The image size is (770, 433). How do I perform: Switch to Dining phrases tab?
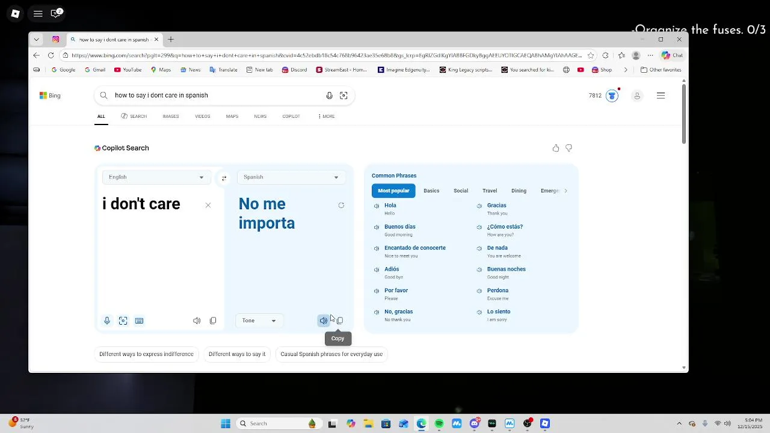(519, 191)
